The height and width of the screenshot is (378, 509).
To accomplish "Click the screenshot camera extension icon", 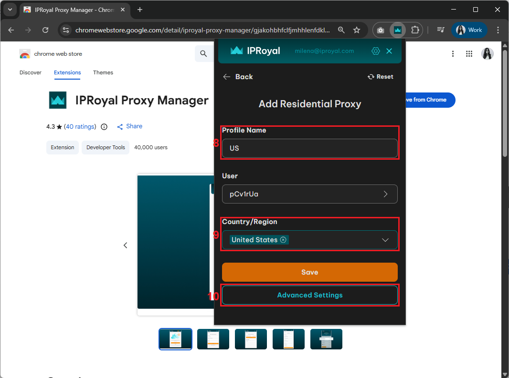I will pos(381,30).
